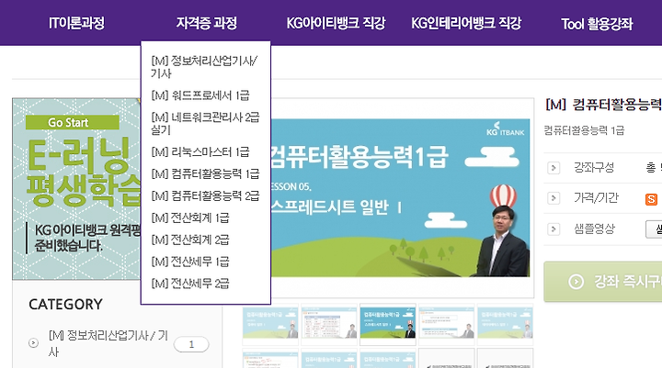The height and width of the screenshot is (368, 662).
Task: Select [M] 전산세무 2급 entry
Action: [x=190, y=284]
